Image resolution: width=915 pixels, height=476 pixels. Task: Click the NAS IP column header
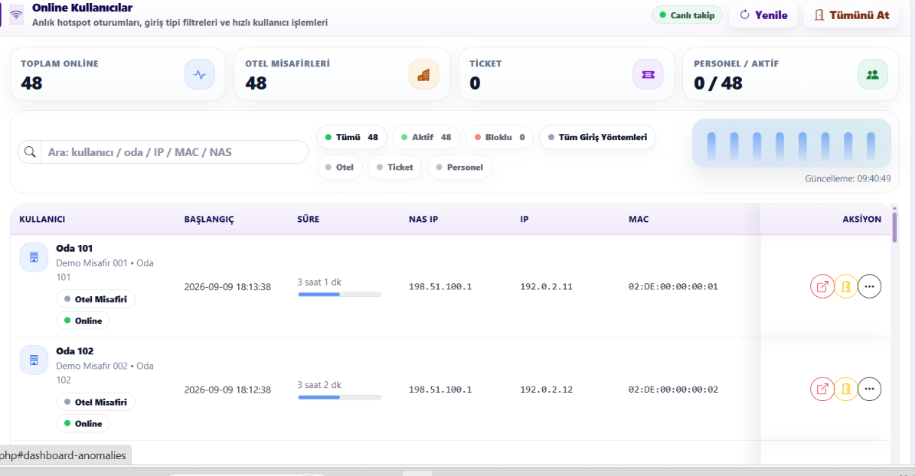(x=423, y=220)
